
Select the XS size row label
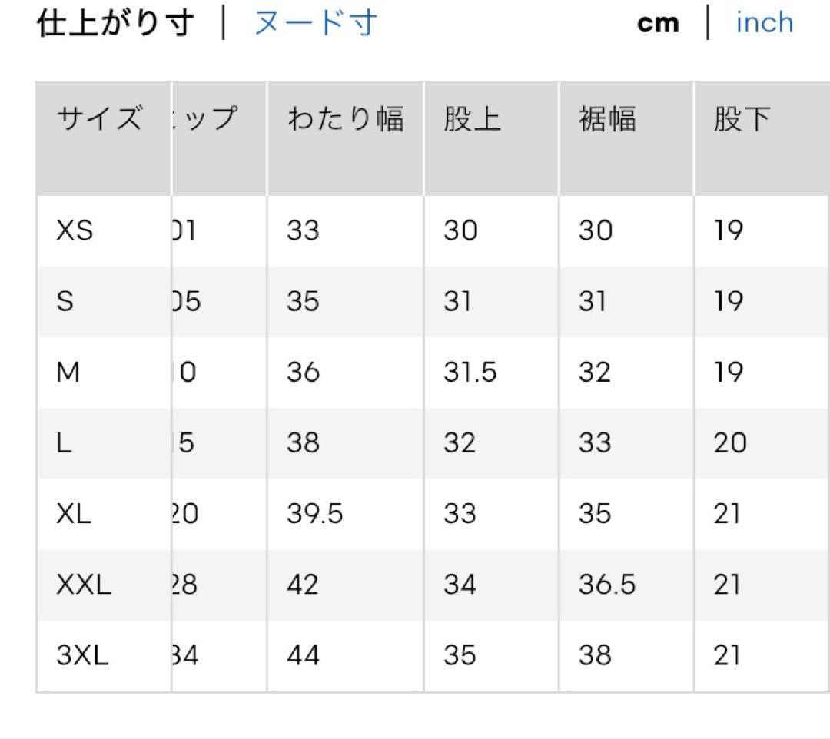(75, 230)
